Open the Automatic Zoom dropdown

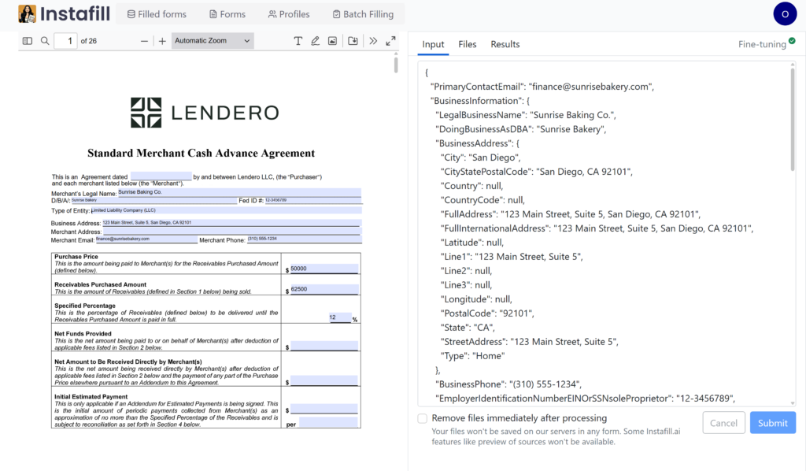click(x=213, y=41)
